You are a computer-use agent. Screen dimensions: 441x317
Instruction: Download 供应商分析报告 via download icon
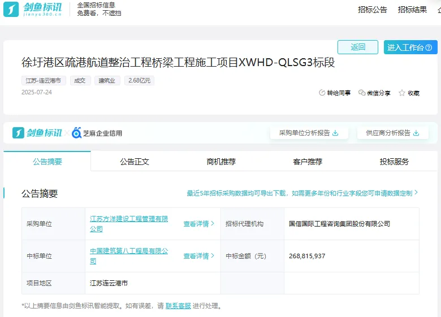coord(416,133)
